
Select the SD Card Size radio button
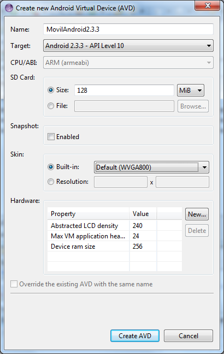pyautogui.click(x=51, y=90)
